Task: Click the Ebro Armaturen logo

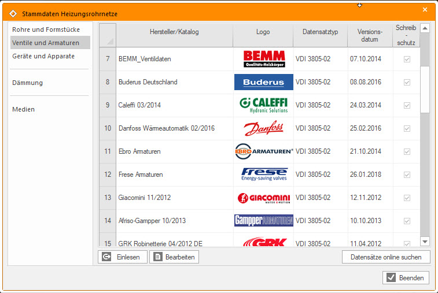Action: (x=263, y=151)
